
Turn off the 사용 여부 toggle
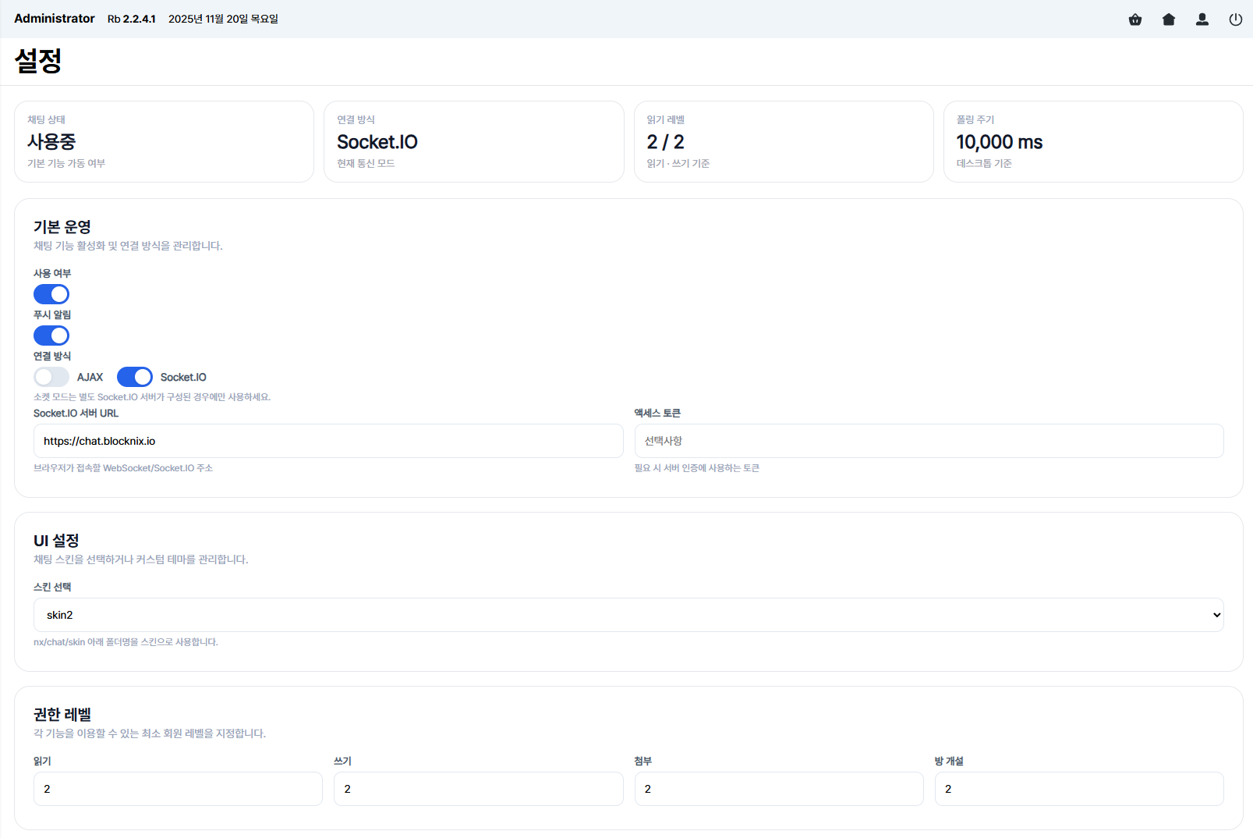tap(51, 294)
